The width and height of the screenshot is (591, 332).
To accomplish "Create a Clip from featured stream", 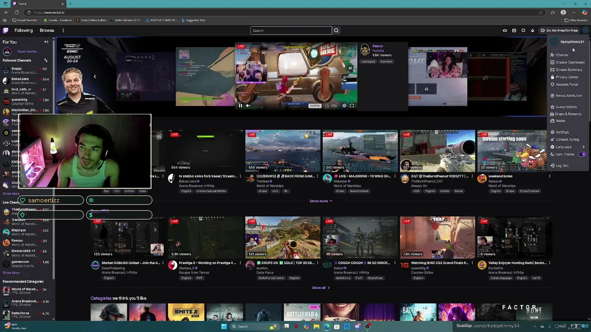I will point(332,106).
